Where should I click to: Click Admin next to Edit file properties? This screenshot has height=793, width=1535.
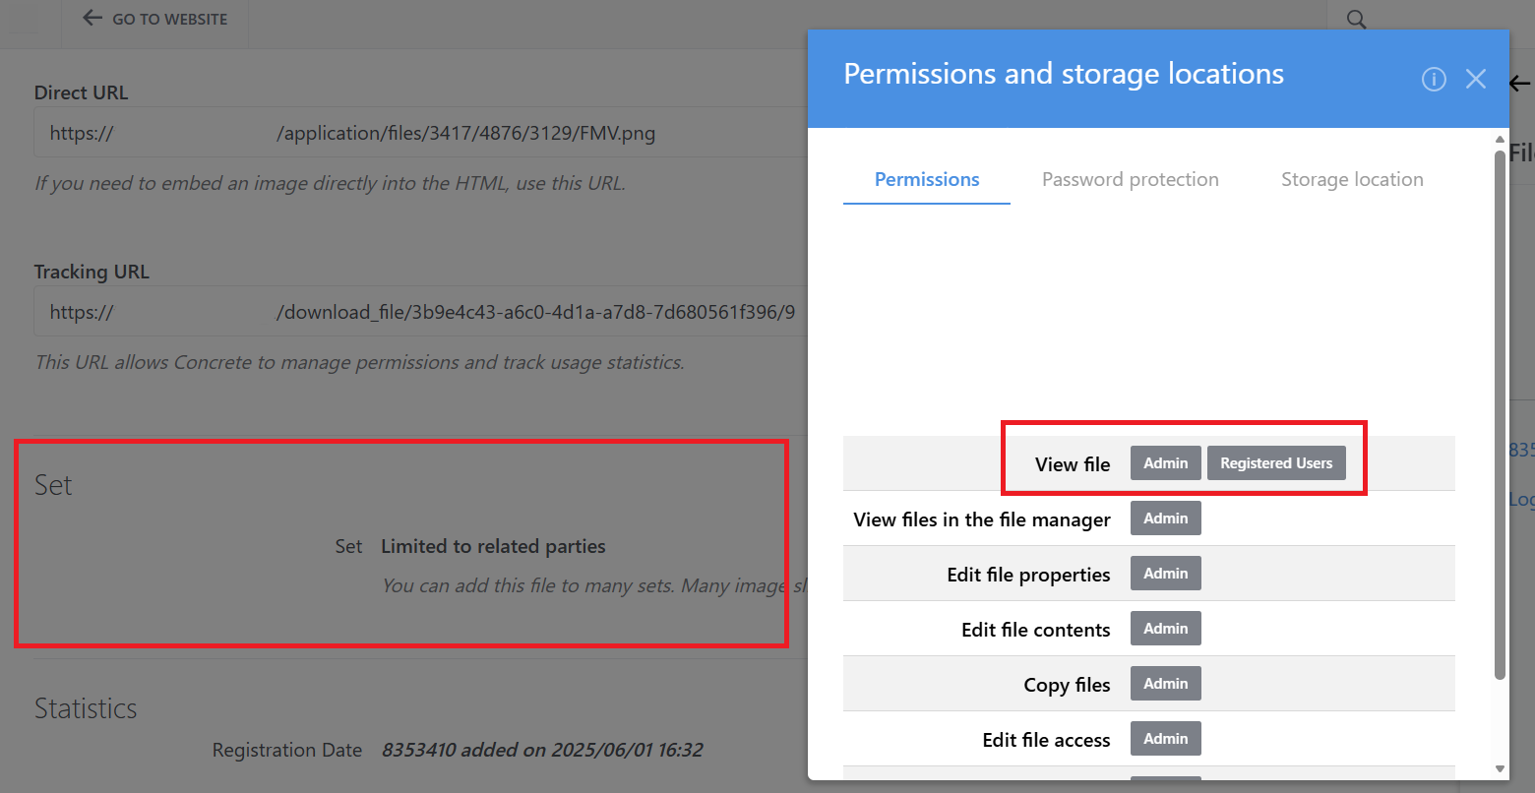pos(1165,574)
